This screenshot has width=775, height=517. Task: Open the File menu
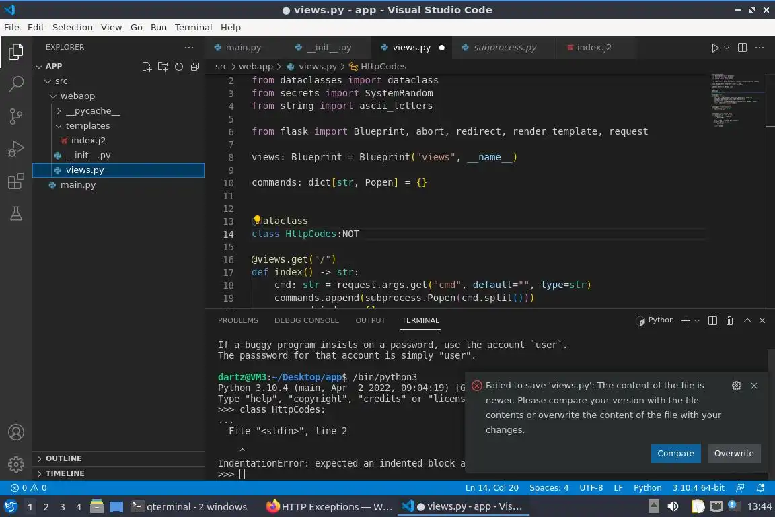[11, 27]
